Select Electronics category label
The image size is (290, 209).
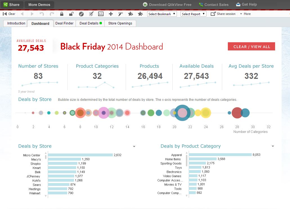point(174,172)
